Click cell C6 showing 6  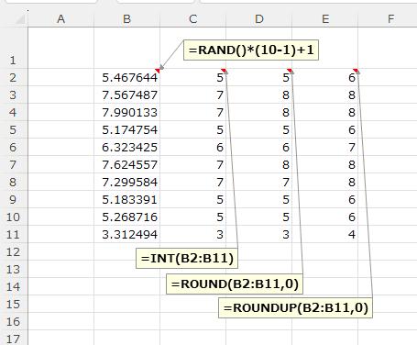[192, 147]
